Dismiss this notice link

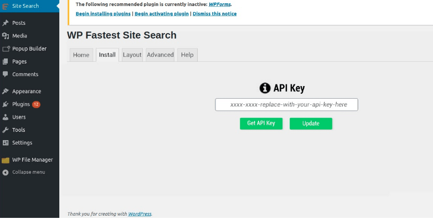tap(215, 14)
